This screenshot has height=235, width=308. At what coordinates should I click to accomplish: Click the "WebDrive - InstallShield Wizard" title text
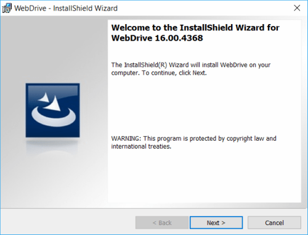click(x=66, y=8)
